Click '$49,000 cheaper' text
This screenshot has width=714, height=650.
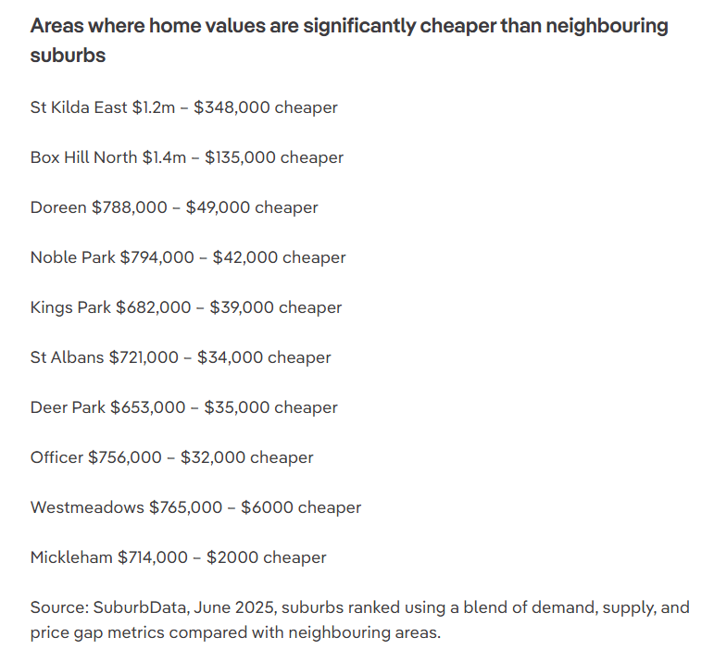click(x=252, y=208)
